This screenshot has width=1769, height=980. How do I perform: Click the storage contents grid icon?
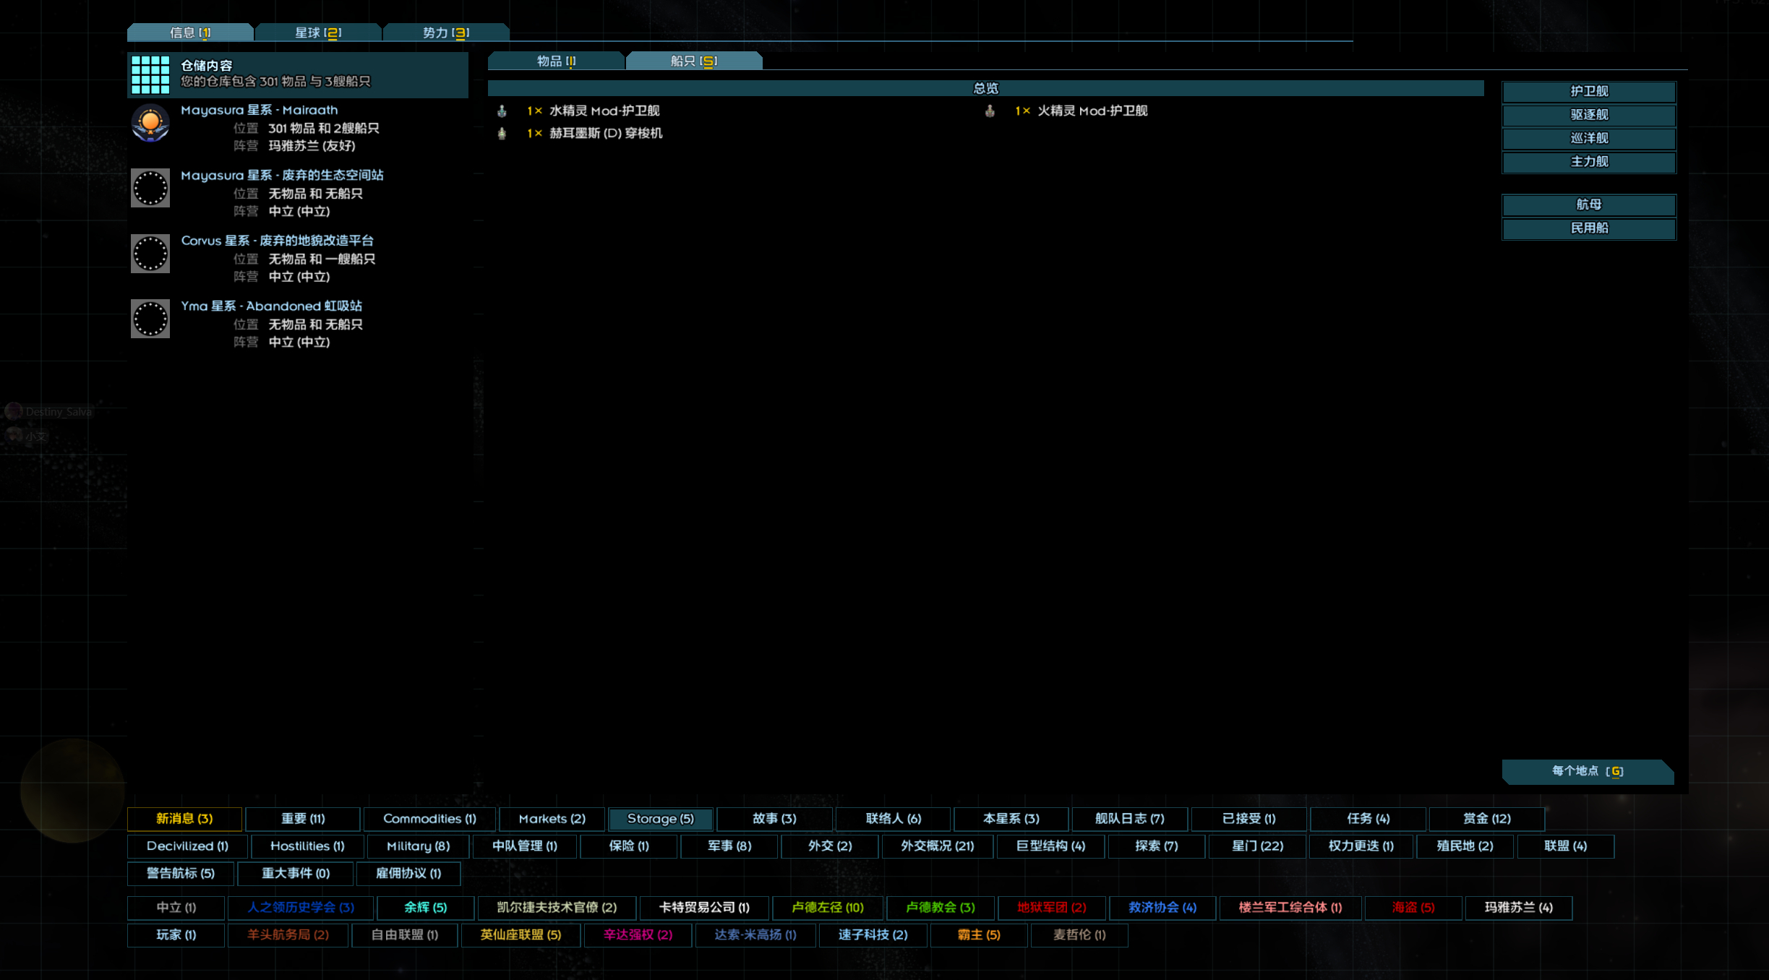click(150, 74)
